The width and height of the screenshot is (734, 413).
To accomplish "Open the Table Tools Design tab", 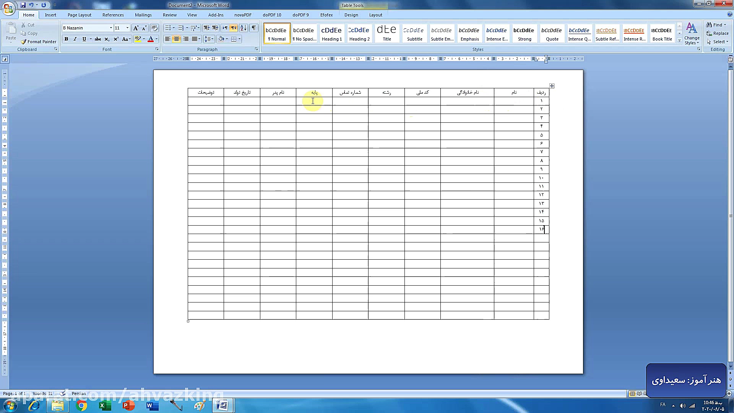I will coord(351,15).
